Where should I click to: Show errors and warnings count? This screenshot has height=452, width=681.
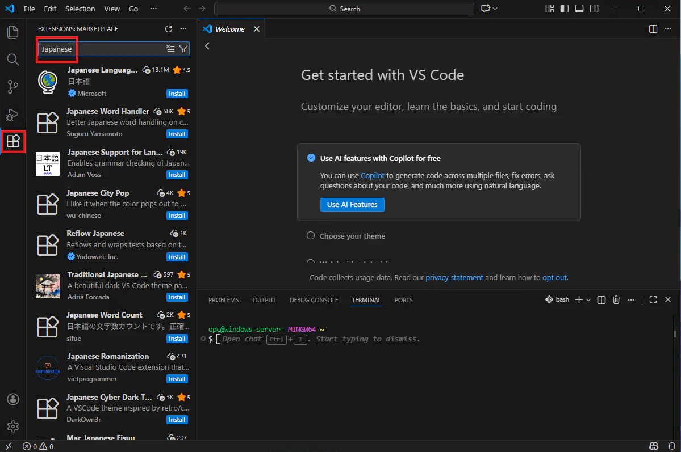[38, 446]
